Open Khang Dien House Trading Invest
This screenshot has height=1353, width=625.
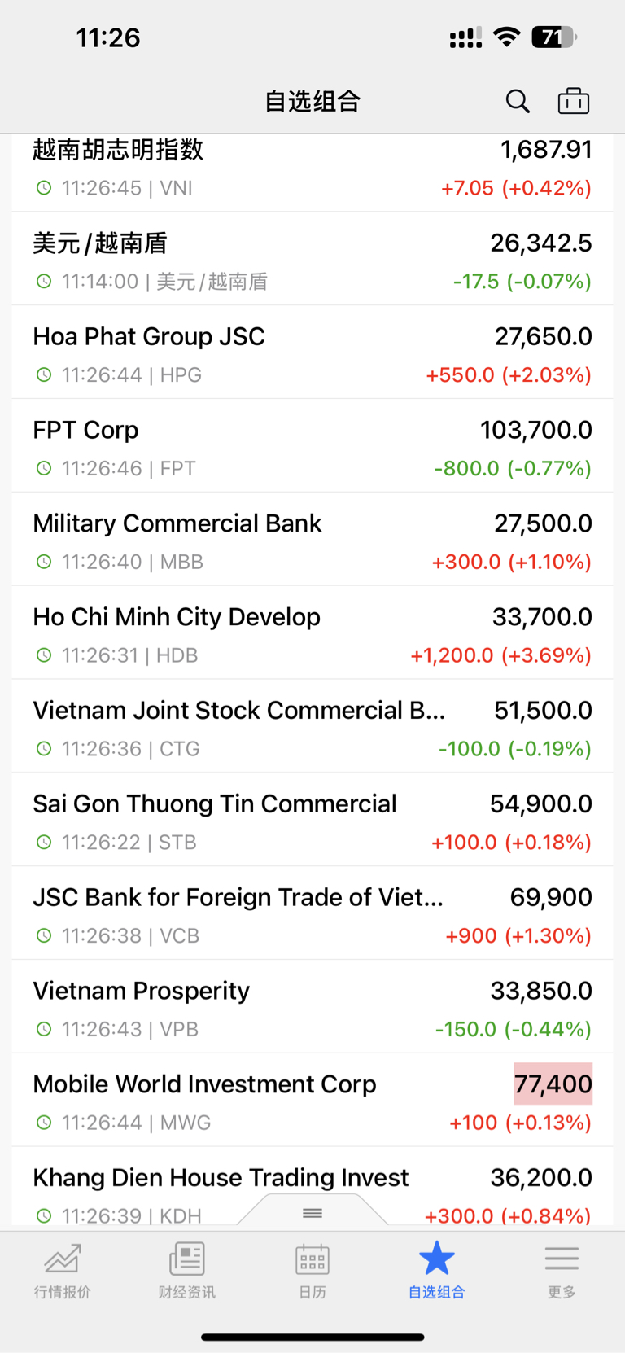(x=312, y=1189)
